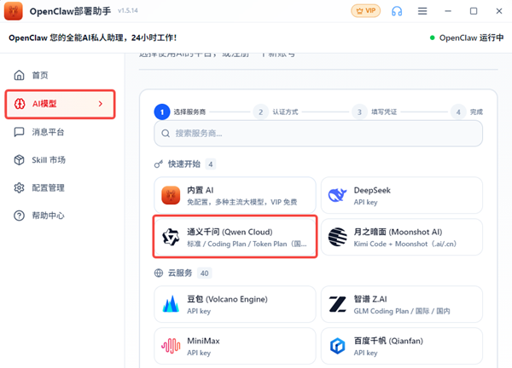The height and width of the screenshot is (368, 512).
Task: Click the 云服务 count badge 40
Action: coord(205,273)
